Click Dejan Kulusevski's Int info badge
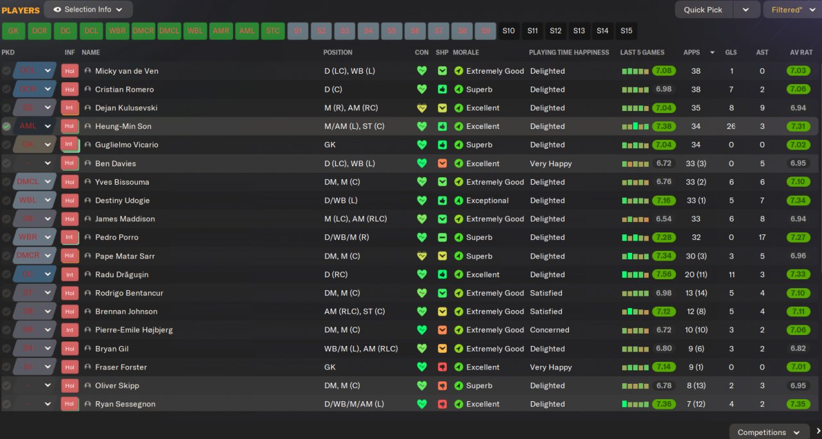 click(69, 108)
